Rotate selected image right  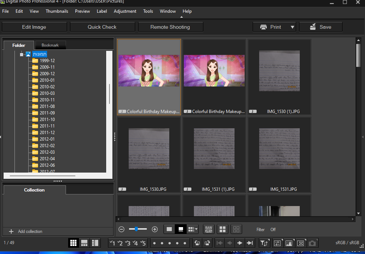(207, 243)
